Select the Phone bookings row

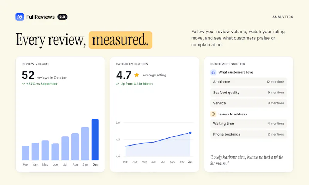[249, 134]
